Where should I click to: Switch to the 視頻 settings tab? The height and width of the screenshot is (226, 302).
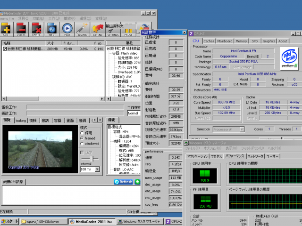coord(33,121)
